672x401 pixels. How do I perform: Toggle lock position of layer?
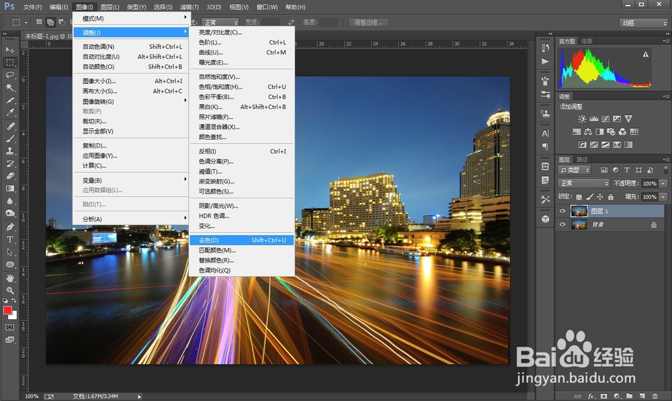(x=600, y=197)
